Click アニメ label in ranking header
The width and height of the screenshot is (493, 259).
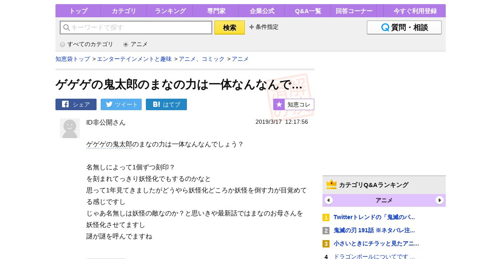pos(384,200)
